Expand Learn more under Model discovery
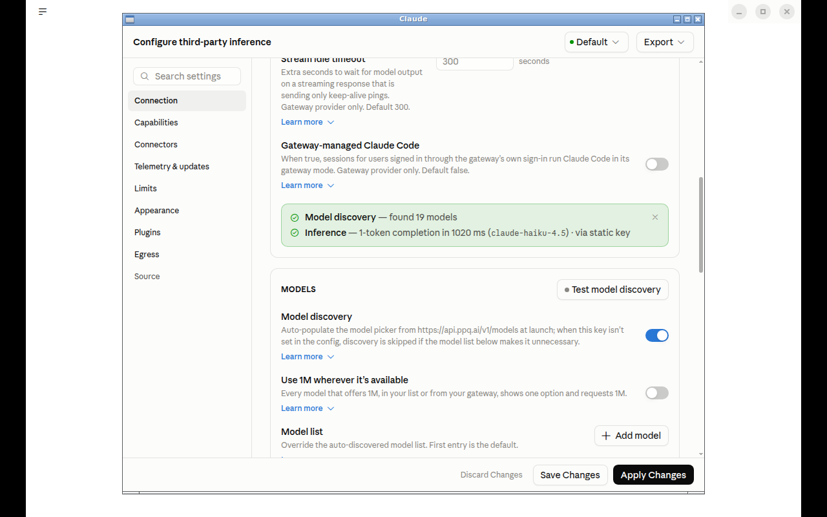 pos(308,357)
